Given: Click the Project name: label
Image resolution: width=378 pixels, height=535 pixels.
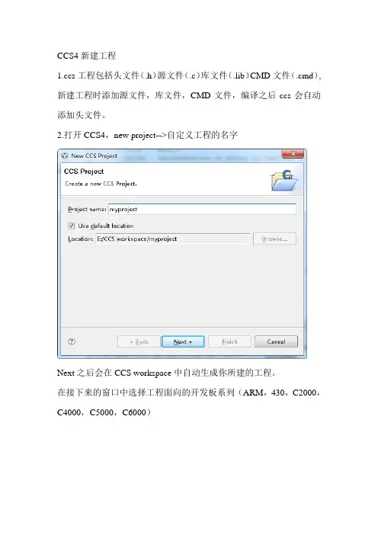Looking at the screenshot, I should 87,209.
